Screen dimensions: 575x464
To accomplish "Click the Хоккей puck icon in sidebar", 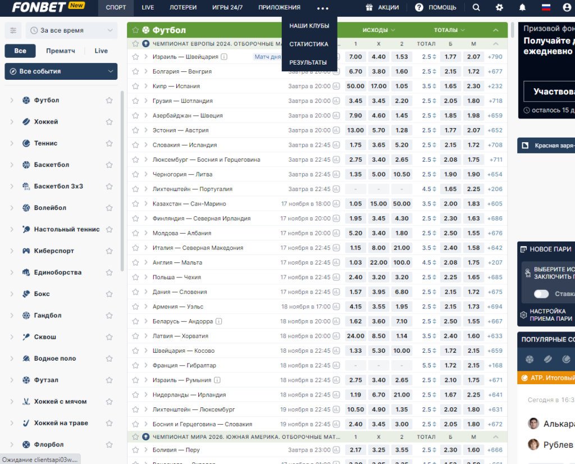I will [x=26, y=122].
